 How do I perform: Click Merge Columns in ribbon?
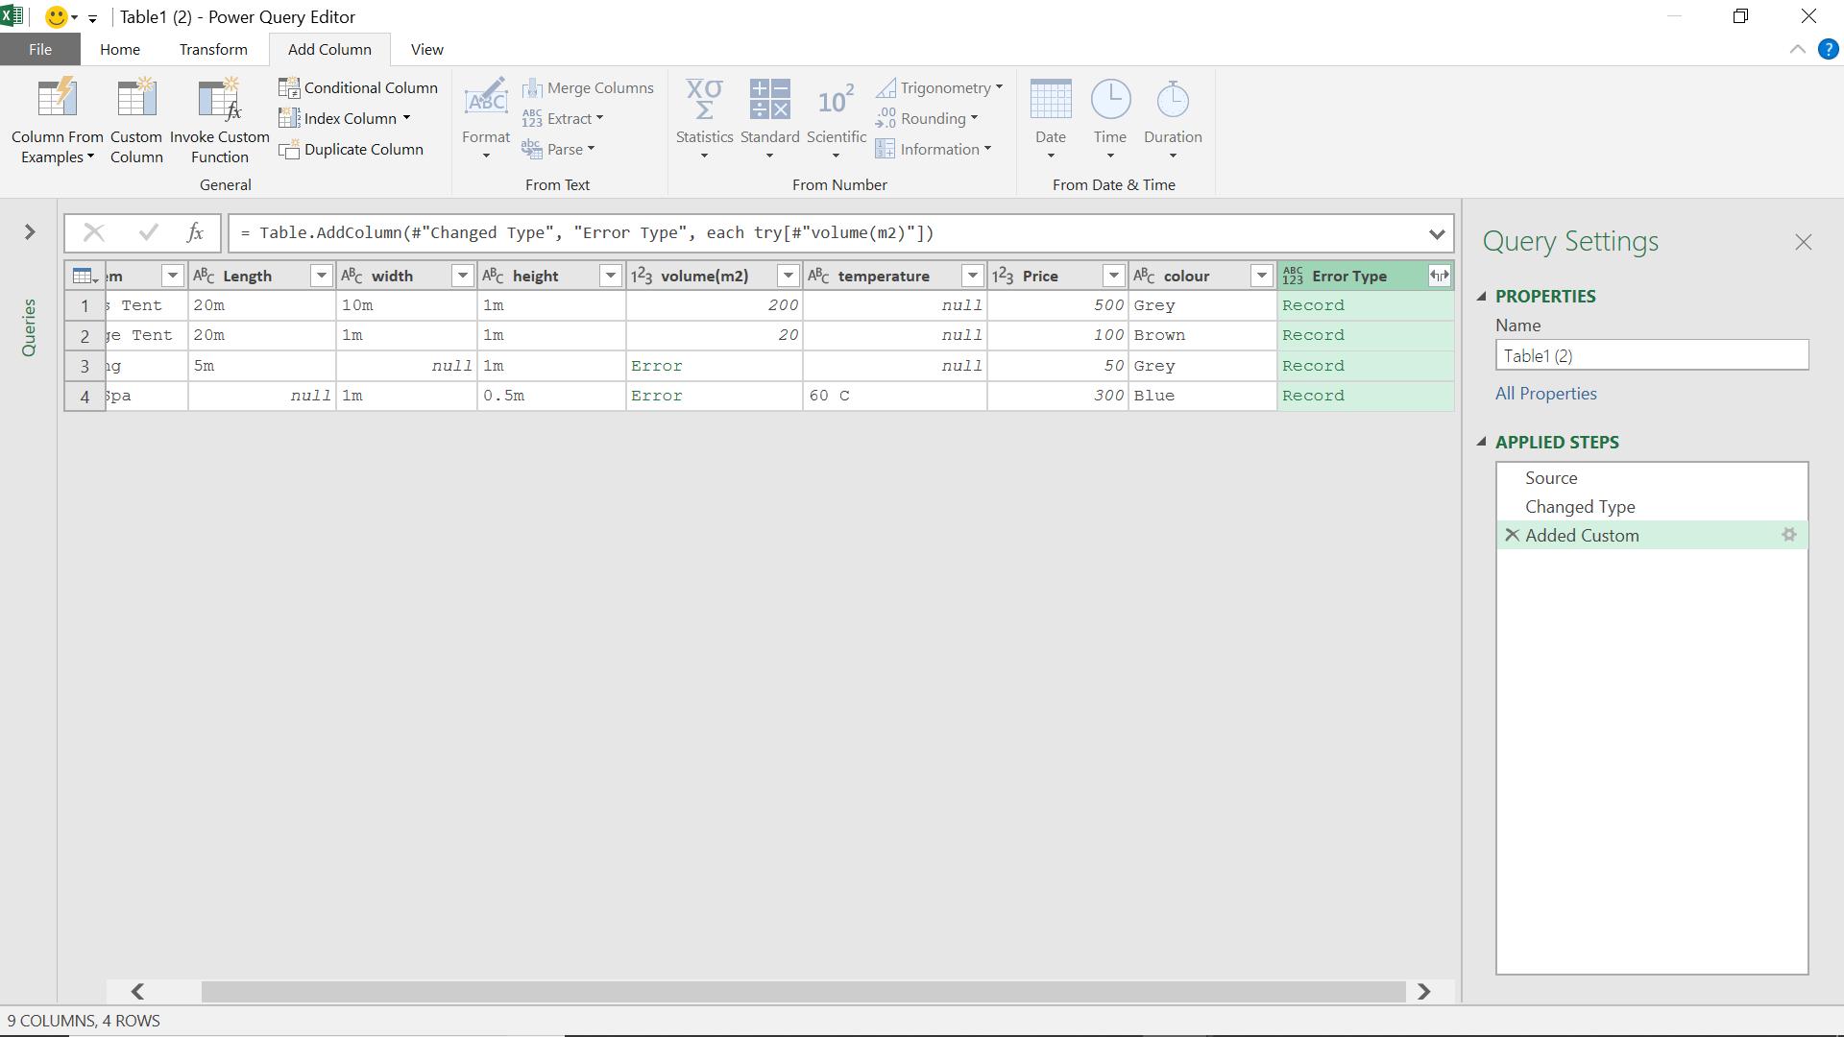(x=588, y=87)
